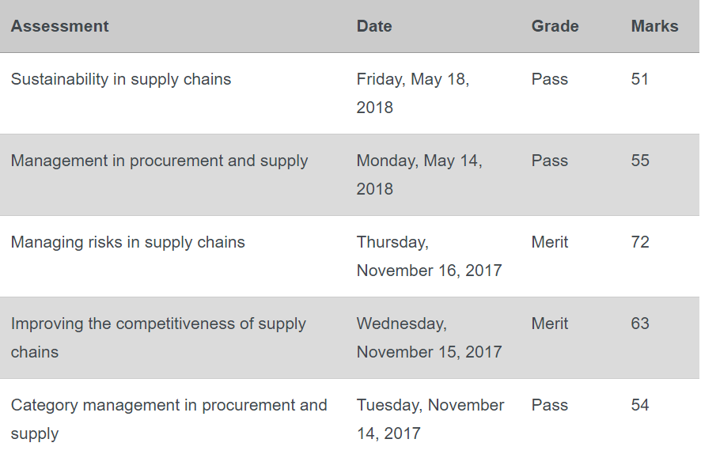This screenshot has height=458, width=701.
Task: Click the Merit grade for Managing risks
Action: click(549, 242)
